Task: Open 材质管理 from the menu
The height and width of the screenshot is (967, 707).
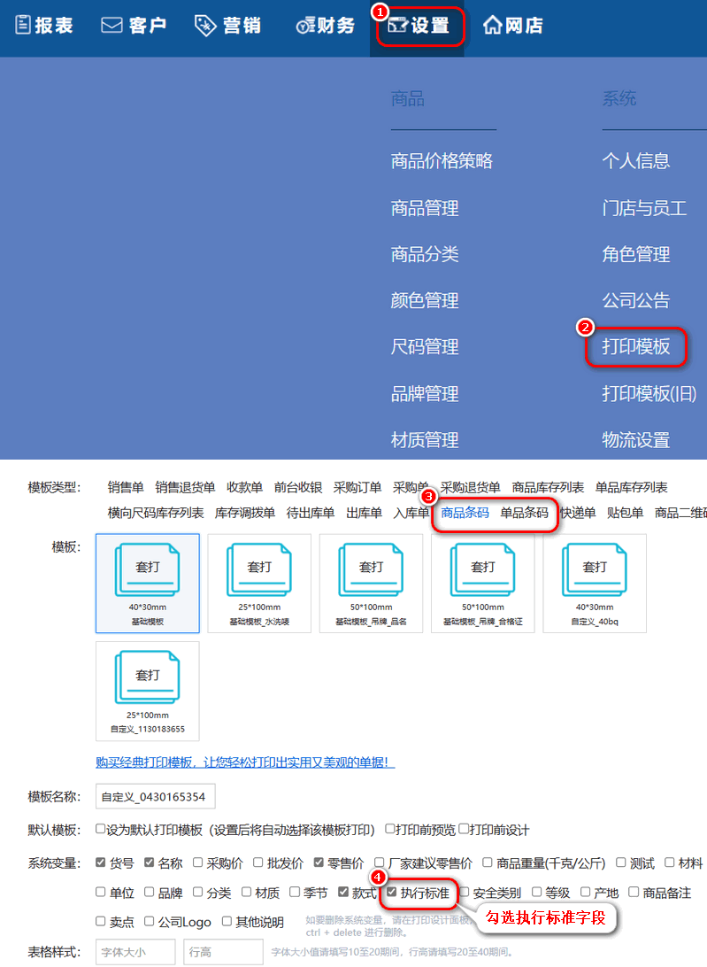Action: click(424, 440)
